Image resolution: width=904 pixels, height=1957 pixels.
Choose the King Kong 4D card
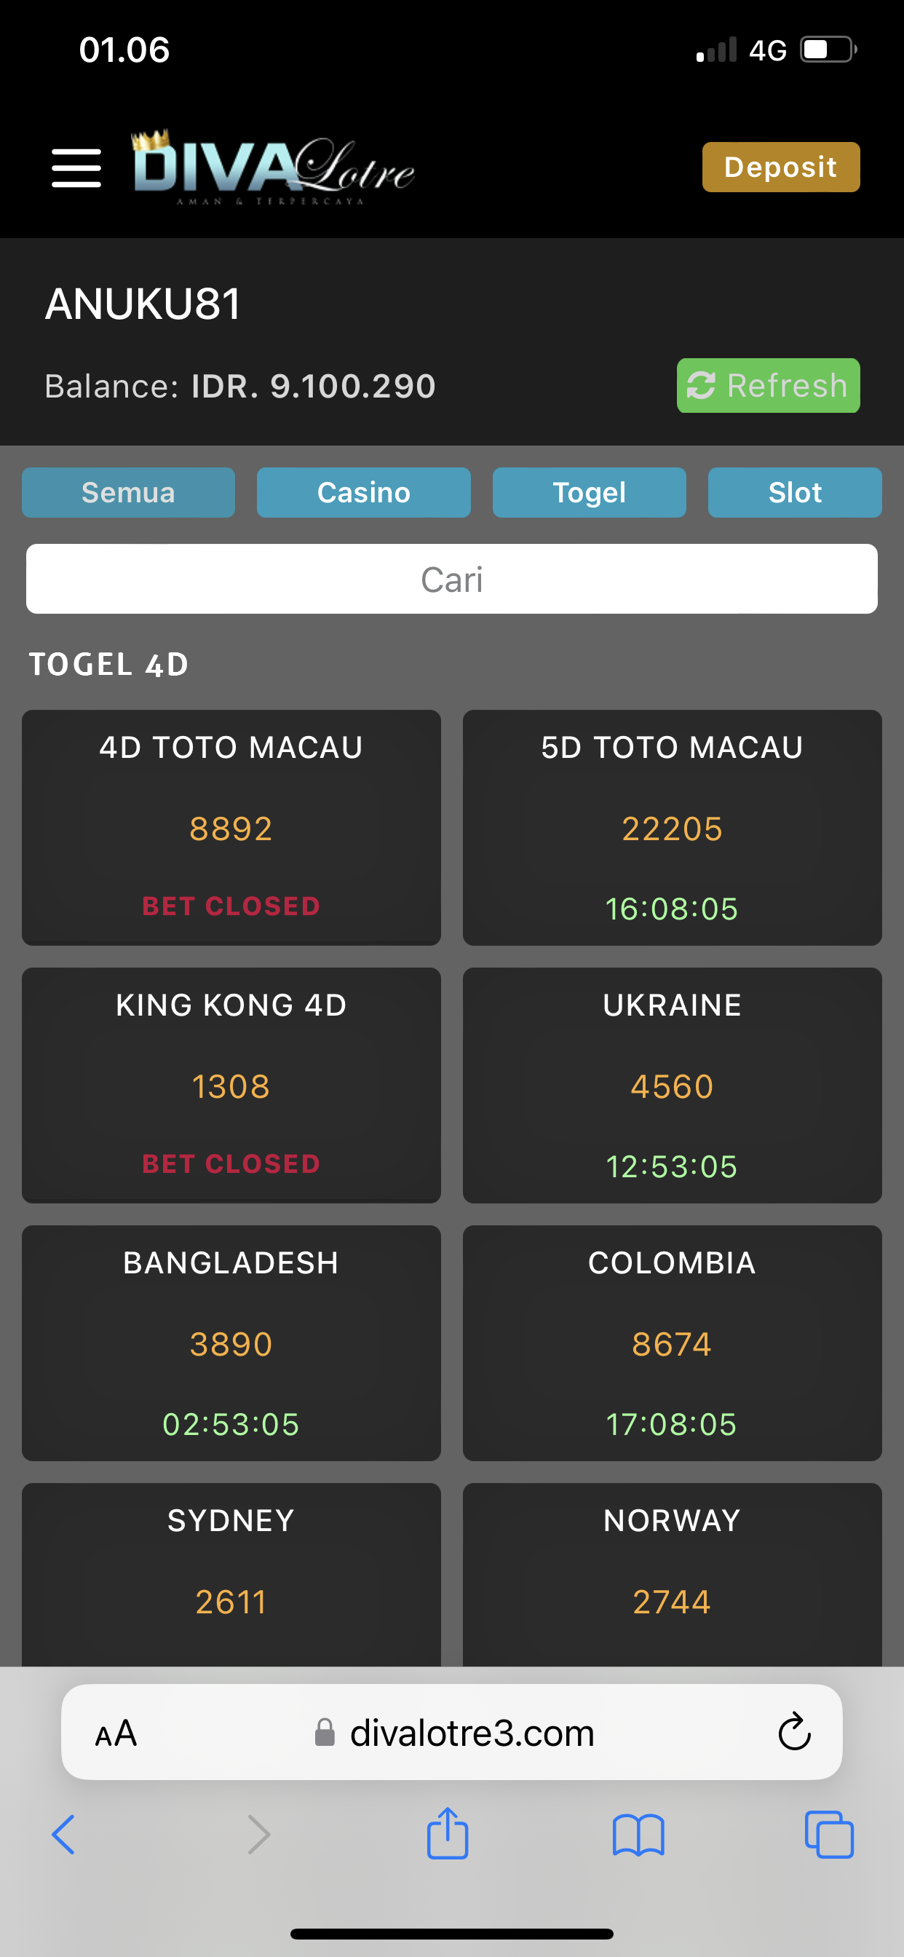coord(231,1085)
